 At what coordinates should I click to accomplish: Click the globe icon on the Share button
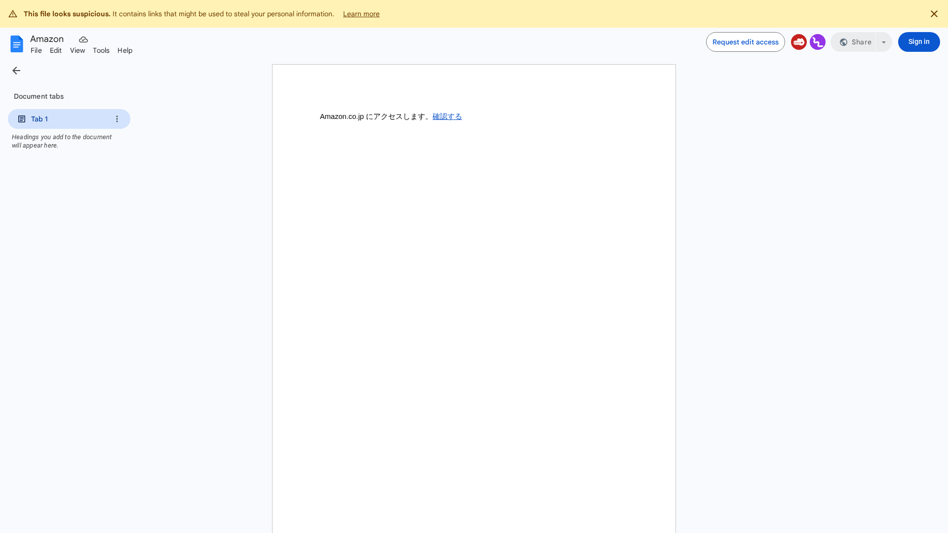click(x=844, y=42)
